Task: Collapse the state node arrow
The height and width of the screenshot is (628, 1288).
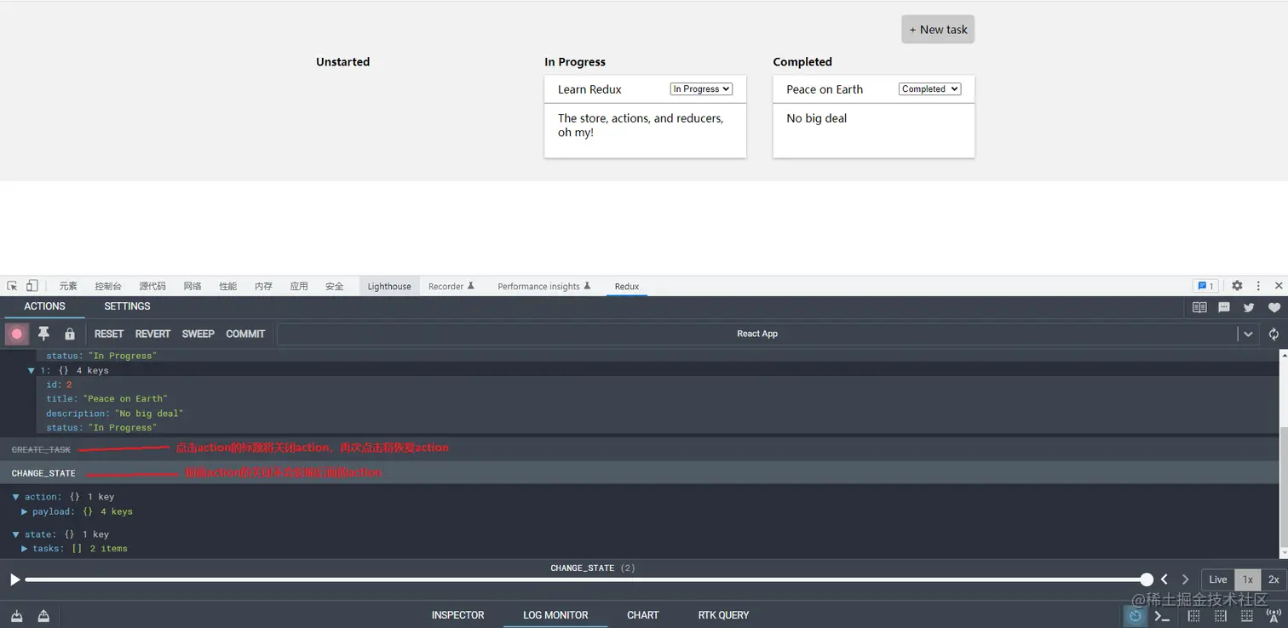Action: click(x=16, y=534)
